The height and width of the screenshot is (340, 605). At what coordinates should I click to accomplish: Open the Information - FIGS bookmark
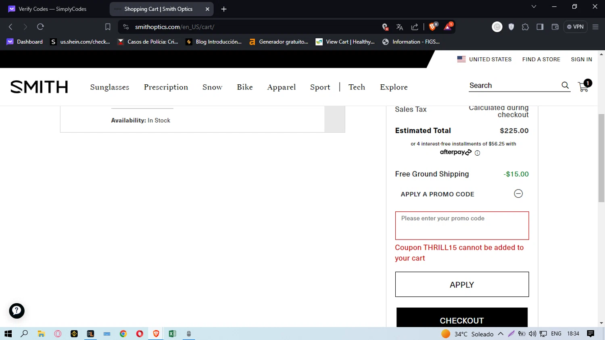pos(411,42)
